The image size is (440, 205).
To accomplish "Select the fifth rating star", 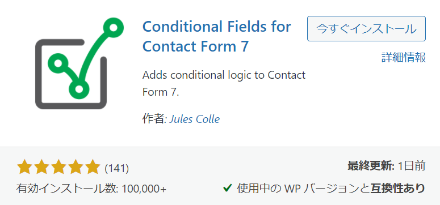I will point(92,167).
